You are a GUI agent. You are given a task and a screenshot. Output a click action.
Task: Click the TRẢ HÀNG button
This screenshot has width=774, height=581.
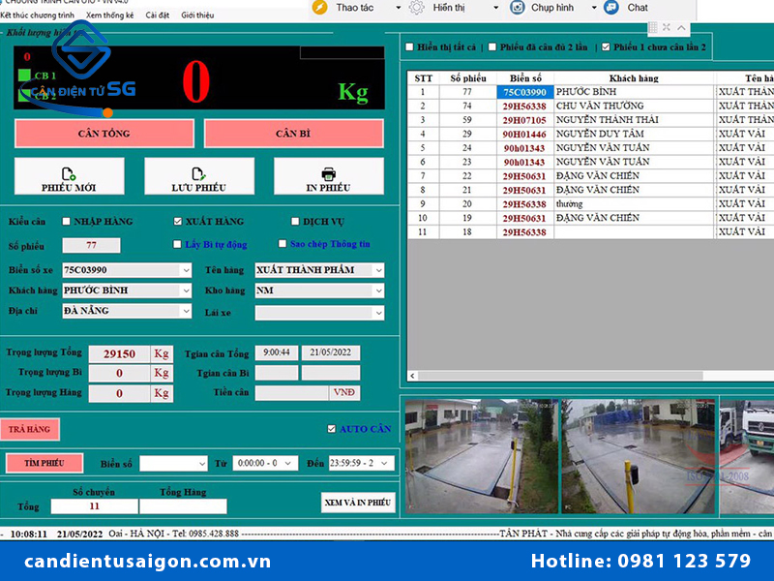tap(30, 429)
